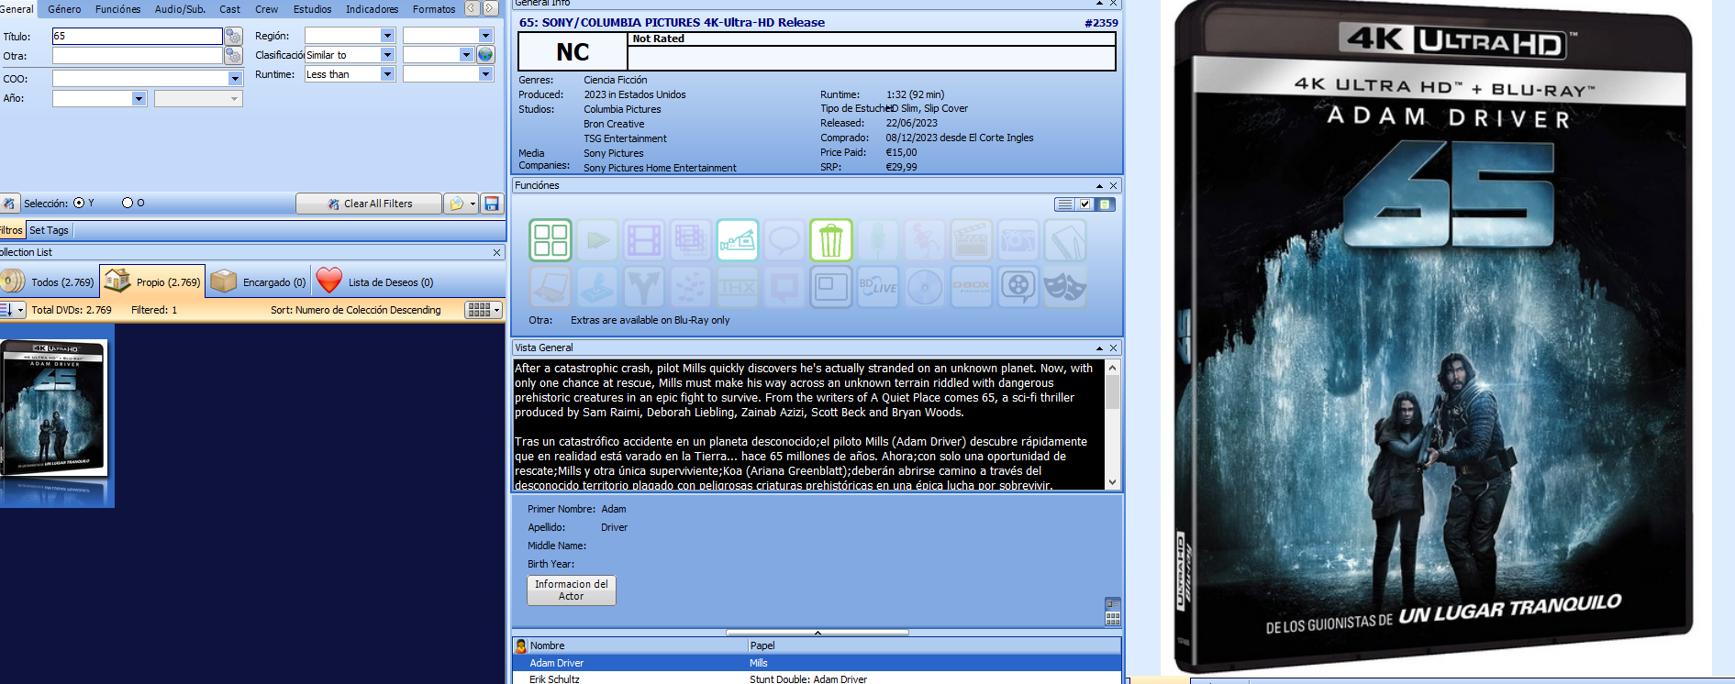Click the Informacion del Actor button
The width and height of the screenshot is (1735, 684).
(x=572, y=590)
